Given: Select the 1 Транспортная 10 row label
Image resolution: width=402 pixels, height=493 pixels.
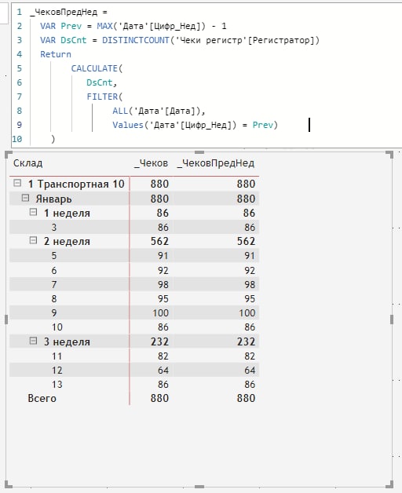Looking at the screenshot, I should (76, 184).
